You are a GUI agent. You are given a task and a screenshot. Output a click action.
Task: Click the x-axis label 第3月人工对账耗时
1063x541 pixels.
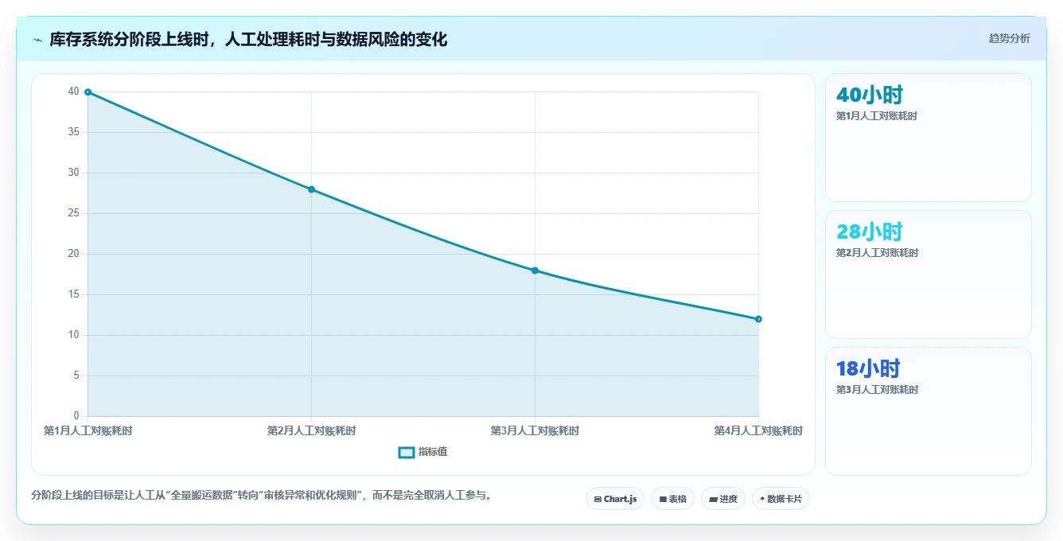click(x=535, y=430)
